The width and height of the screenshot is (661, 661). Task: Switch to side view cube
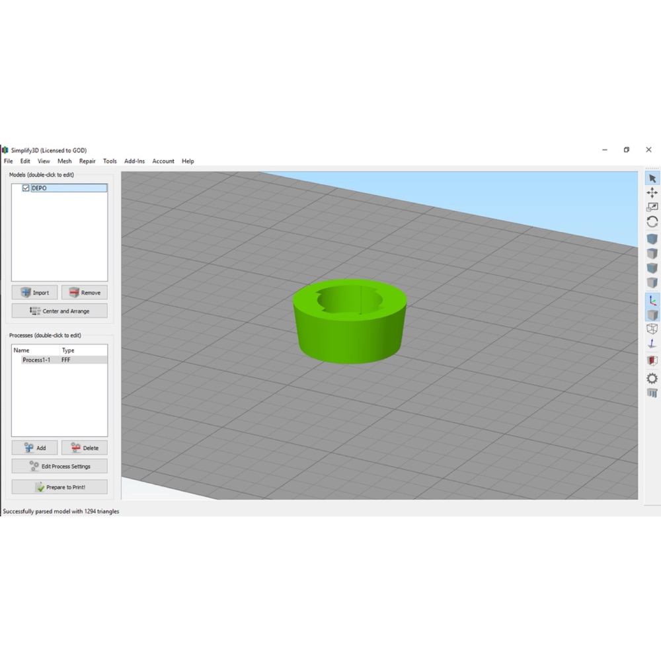pos(652,282)
